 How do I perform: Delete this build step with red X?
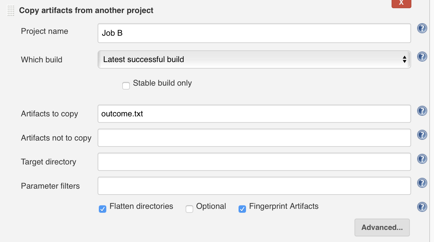point(401,3)
